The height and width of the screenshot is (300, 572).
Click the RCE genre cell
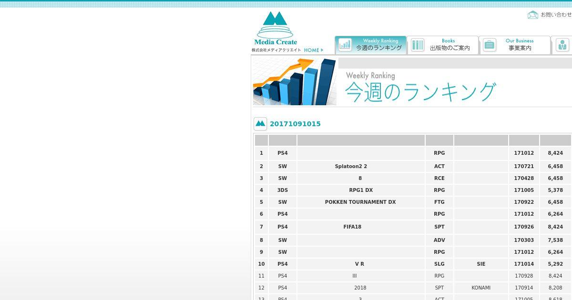(x=439, y=178)
